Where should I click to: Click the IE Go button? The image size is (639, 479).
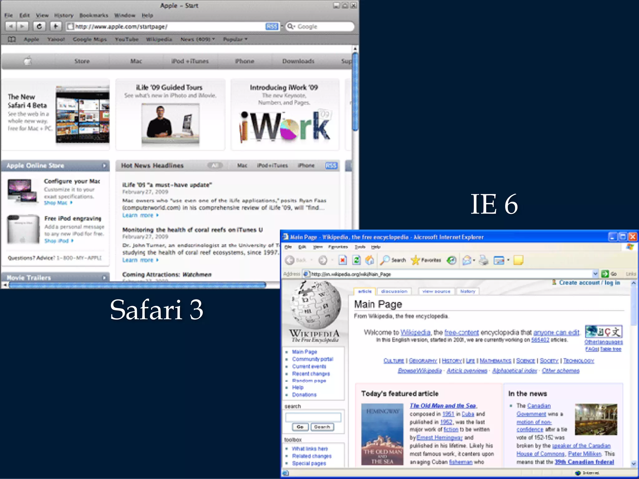[x=609, y=274]
